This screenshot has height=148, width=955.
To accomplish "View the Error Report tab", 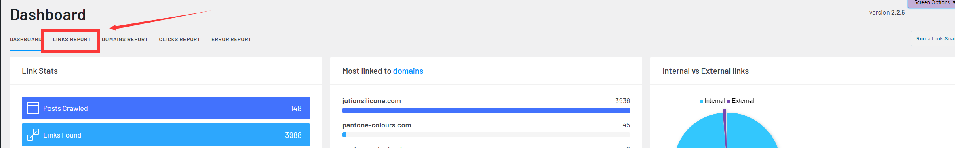I will coord(231,40).
